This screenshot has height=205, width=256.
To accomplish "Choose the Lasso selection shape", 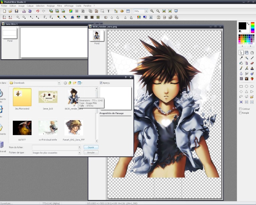I will (241, 97).
